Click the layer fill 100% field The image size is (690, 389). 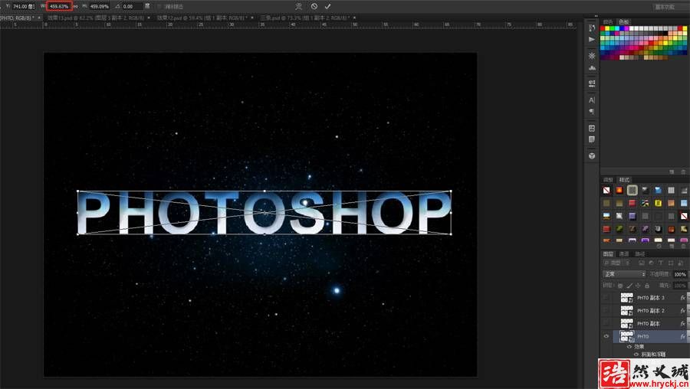(680, 286)
